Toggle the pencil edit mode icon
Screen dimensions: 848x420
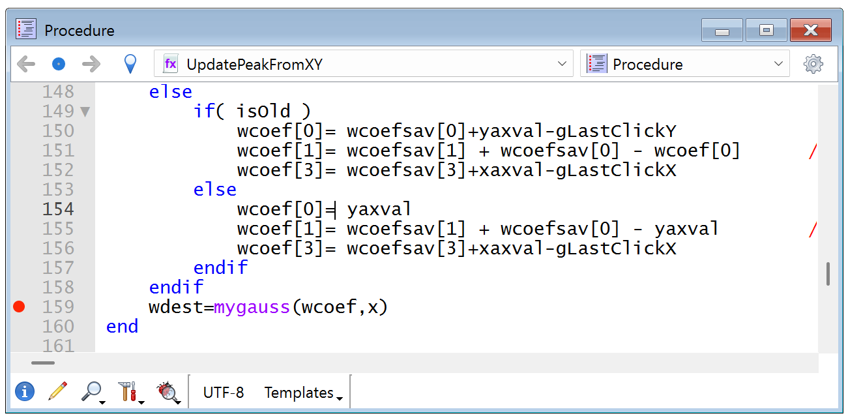(57, 391)
